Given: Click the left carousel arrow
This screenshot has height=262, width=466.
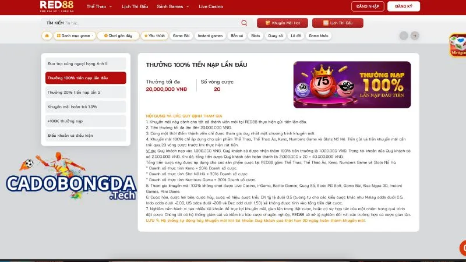Looking at the screenshot, I should pyautogui.click(x=404, y=36).
